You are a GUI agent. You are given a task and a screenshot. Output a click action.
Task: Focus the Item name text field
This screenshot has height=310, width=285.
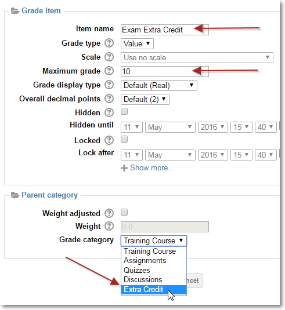[165, 30]
